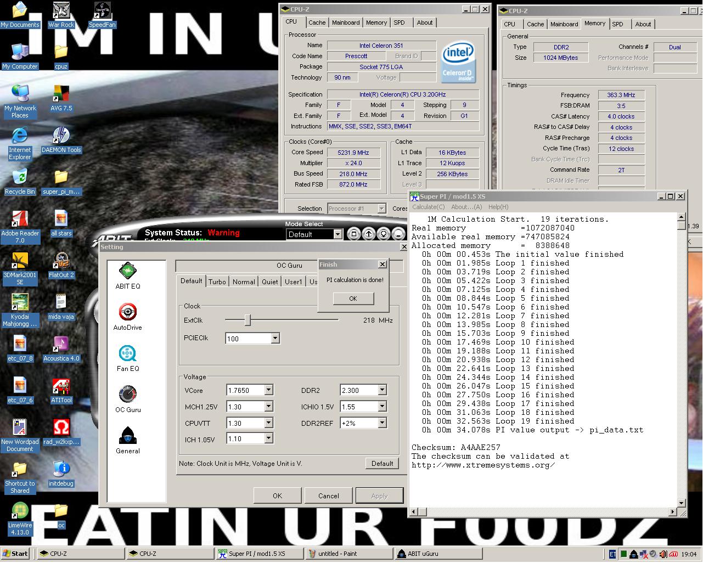Click OK in the Finish dialog
The width and height of the screenshot is (703, 563).
coord(353,299)
